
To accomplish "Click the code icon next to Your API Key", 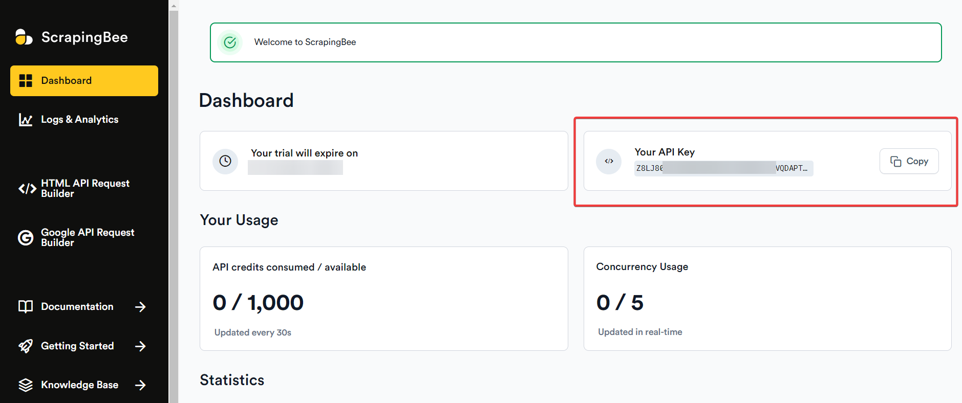I will point(609,161).
